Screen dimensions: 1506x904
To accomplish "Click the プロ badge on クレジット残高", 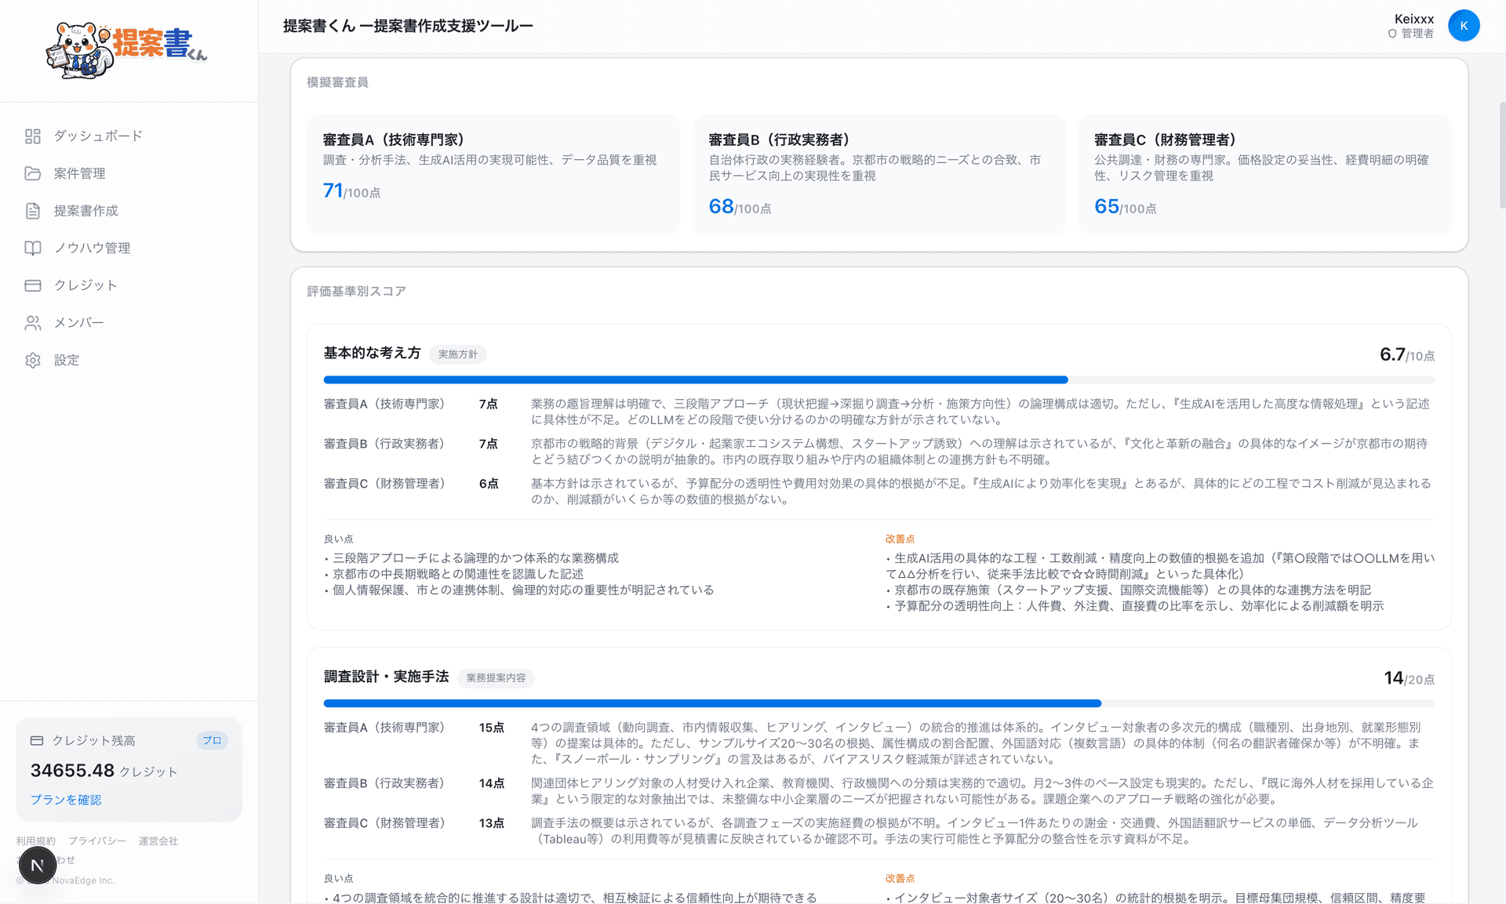I will (x=212, y=740).
